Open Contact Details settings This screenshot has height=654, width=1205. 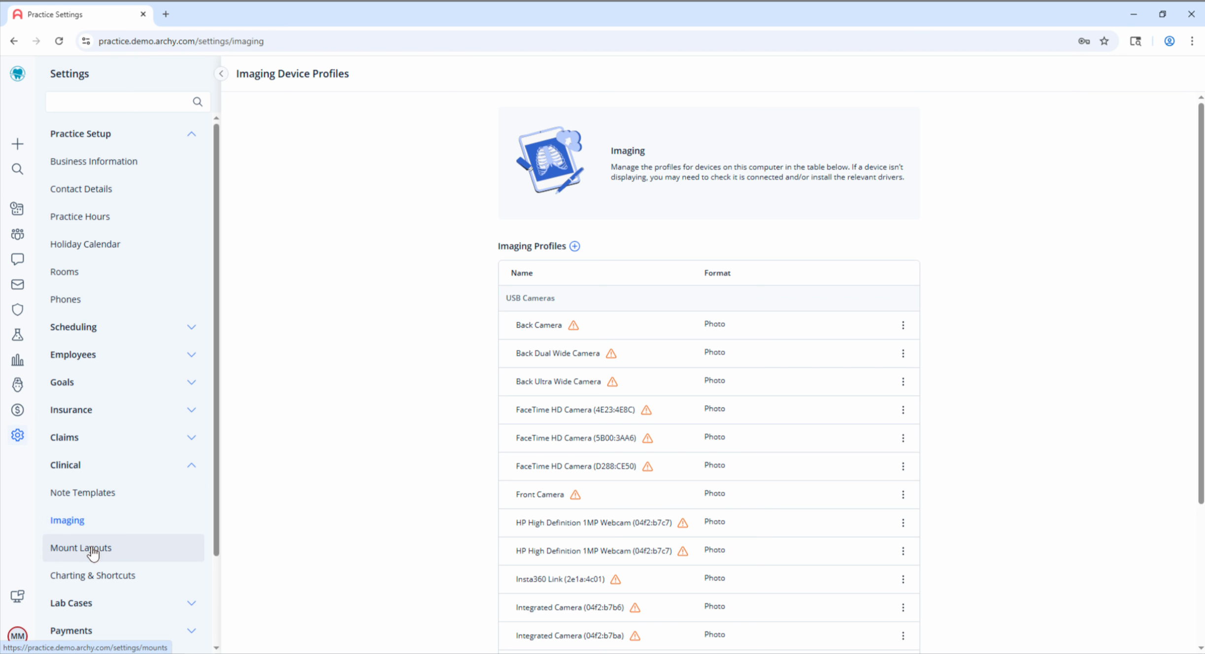pyautogui.click(x=81, y=189)
